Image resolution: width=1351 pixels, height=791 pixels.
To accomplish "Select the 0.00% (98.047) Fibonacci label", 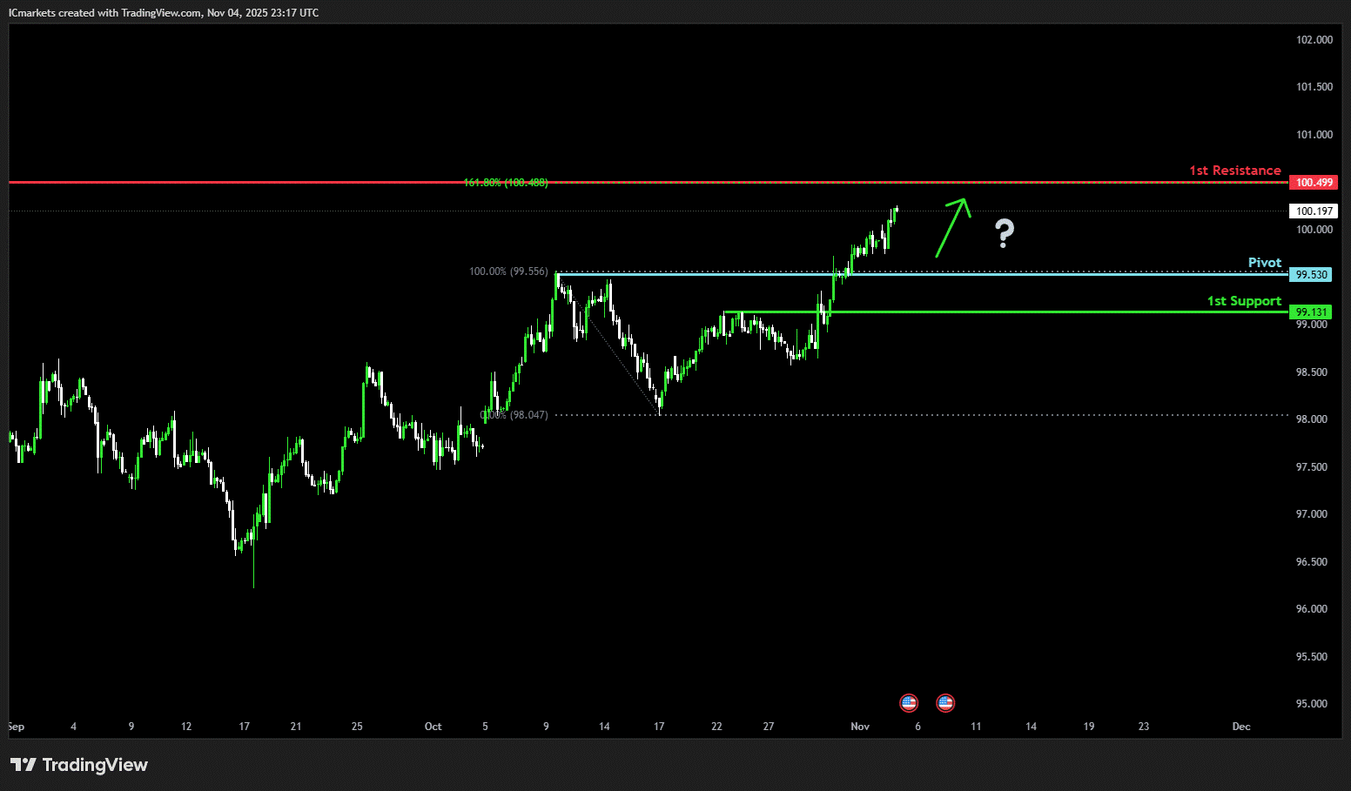I will click(515, 415).
